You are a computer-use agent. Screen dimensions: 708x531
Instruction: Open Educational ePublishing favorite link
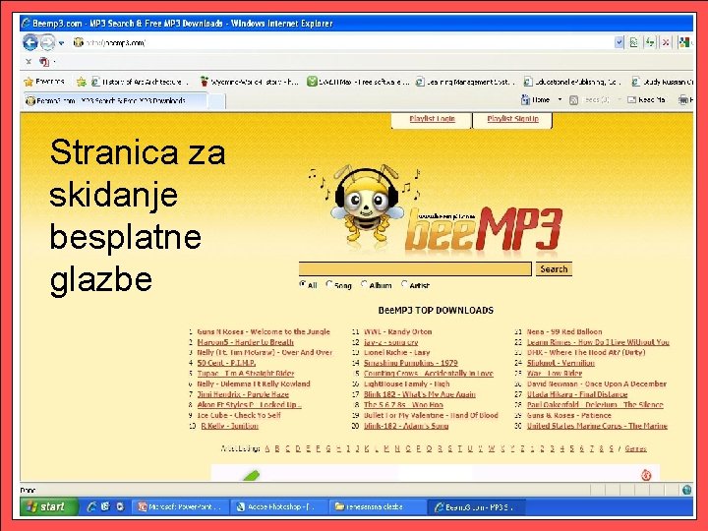click(572, 82)
